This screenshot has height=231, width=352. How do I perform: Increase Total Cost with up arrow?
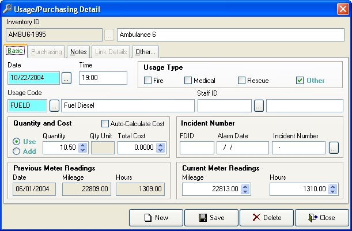161,145
